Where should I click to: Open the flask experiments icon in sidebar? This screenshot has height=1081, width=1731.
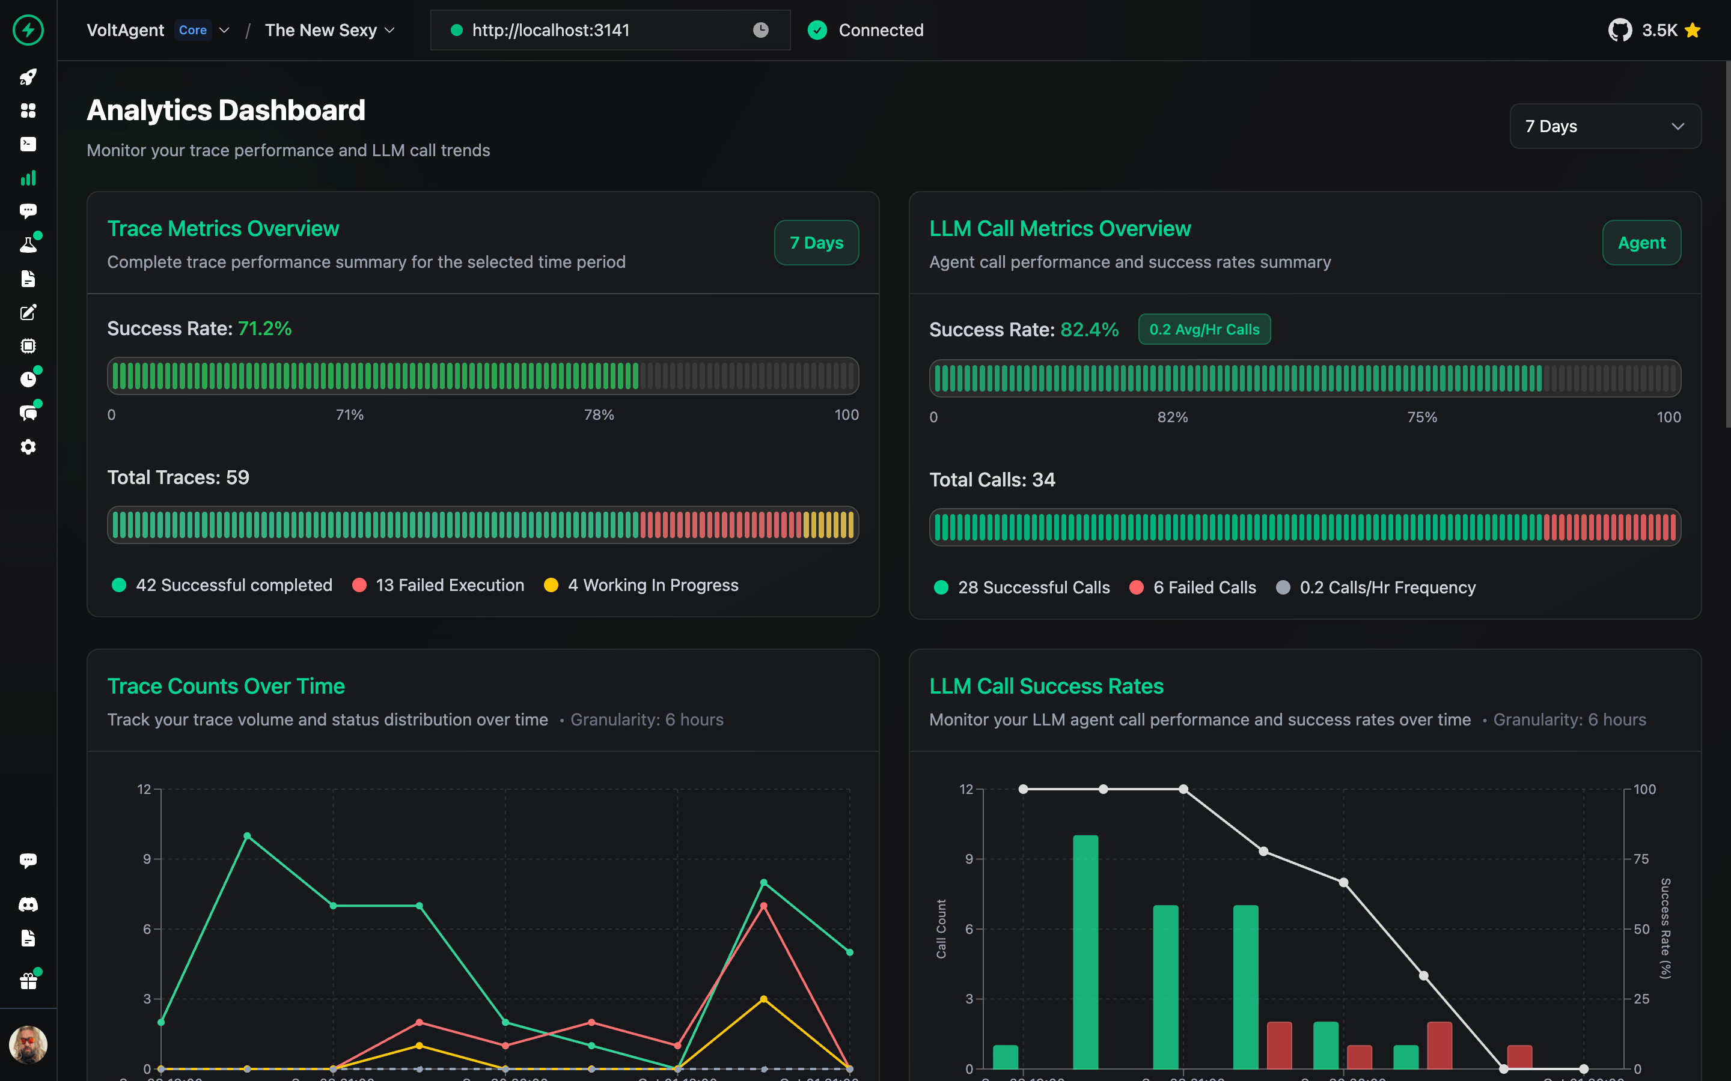[28, 244]
